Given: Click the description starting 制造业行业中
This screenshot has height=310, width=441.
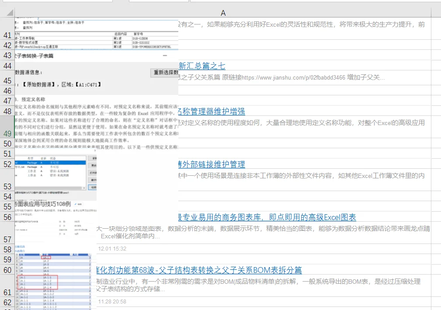Looking at the screenshot, I should (x=258, y=285).
